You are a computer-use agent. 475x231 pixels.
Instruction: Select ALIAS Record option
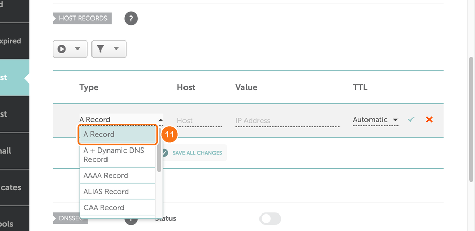point(117,192)
